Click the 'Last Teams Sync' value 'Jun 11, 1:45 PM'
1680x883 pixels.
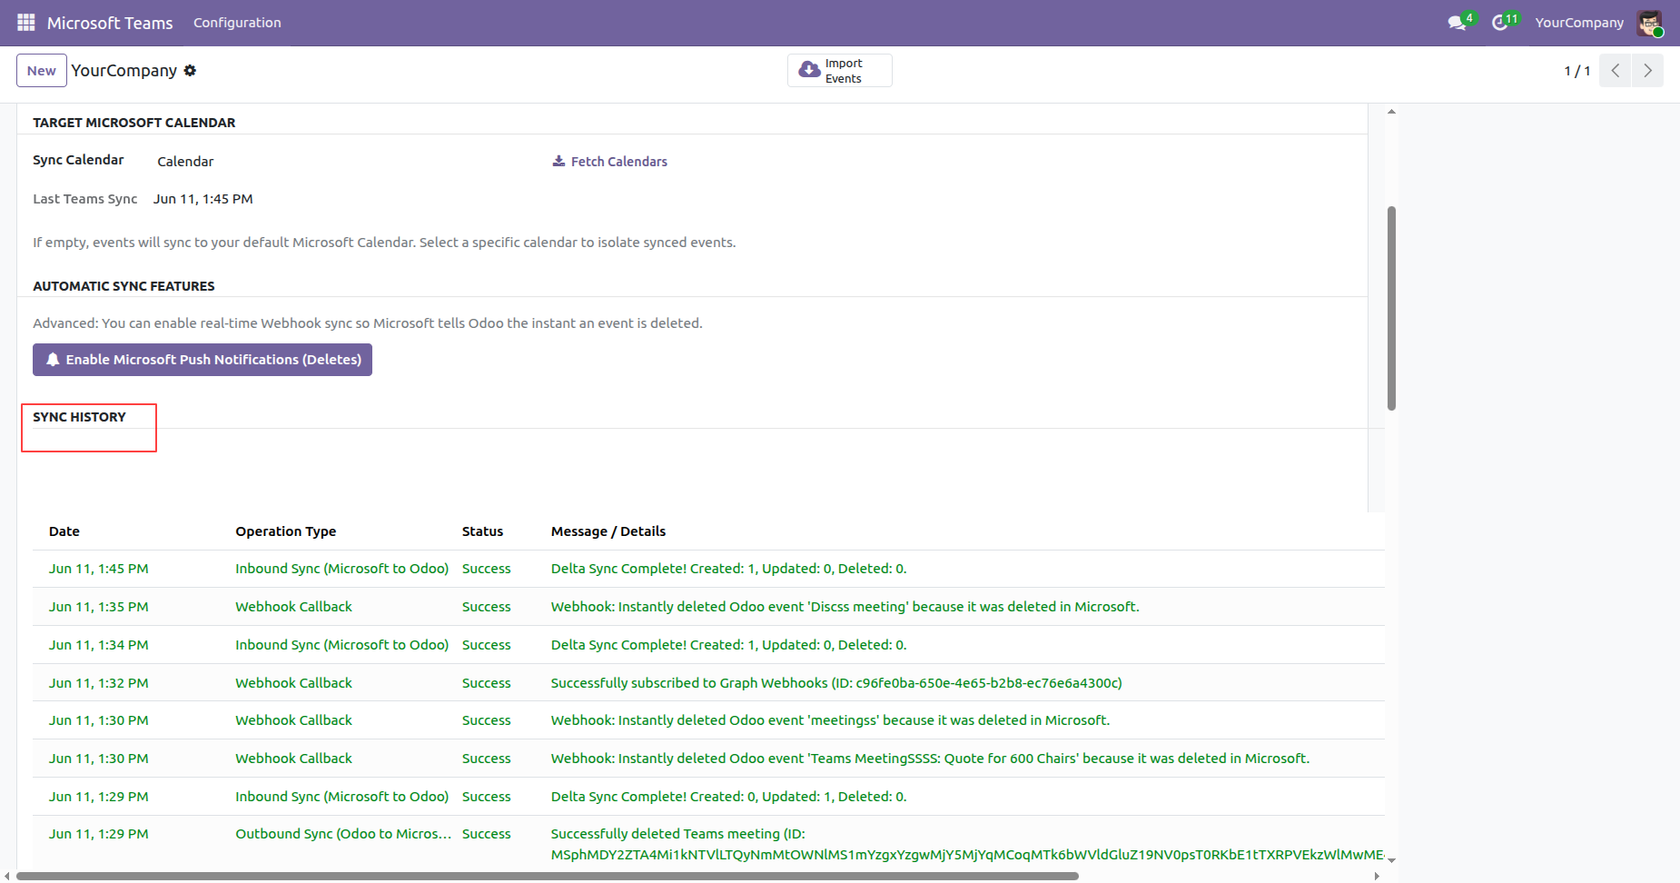[203, 199]
